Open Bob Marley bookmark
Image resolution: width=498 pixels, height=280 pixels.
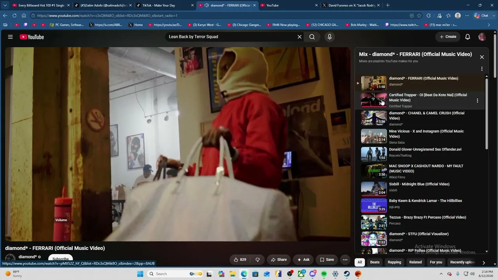362,25
